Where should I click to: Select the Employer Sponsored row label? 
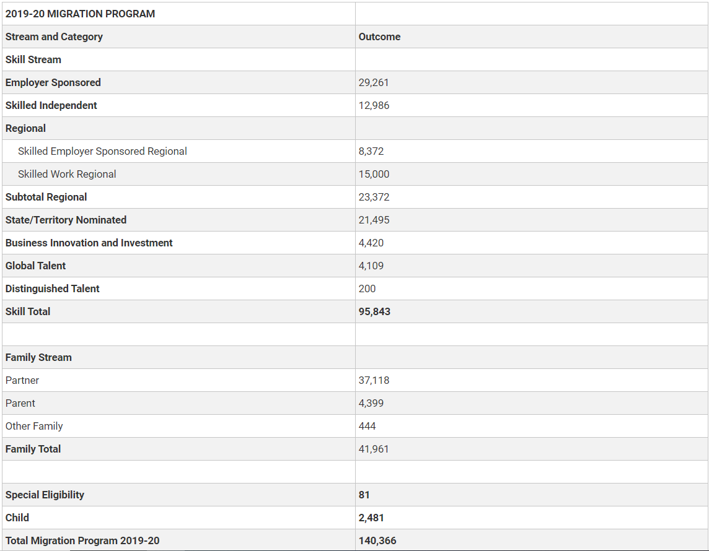(53, 82)
